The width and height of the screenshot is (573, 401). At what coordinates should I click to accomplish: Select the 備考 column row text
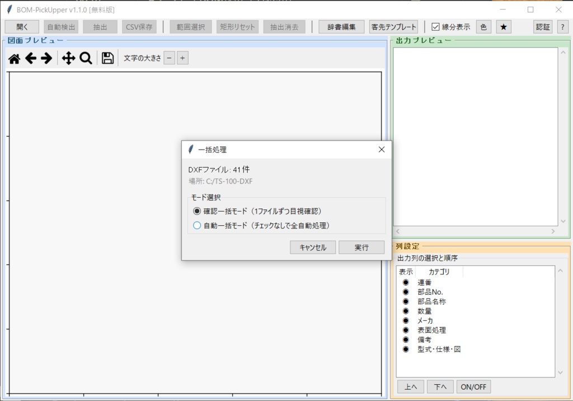(425, 339)
